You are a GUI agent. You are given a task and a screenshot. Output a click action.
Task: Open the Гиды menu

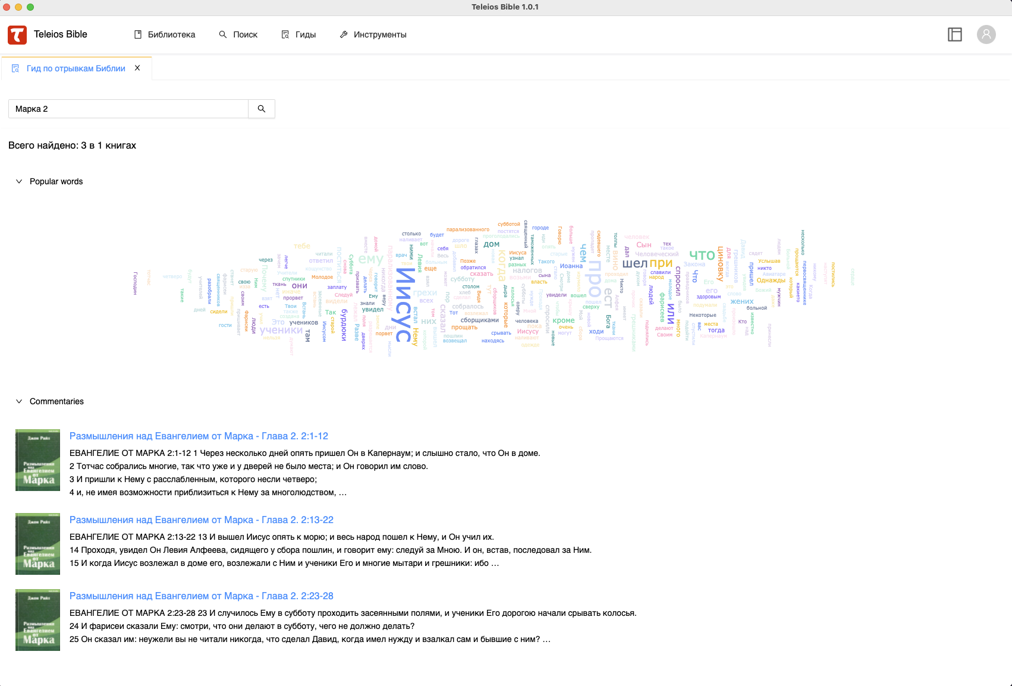click(298, 34)
